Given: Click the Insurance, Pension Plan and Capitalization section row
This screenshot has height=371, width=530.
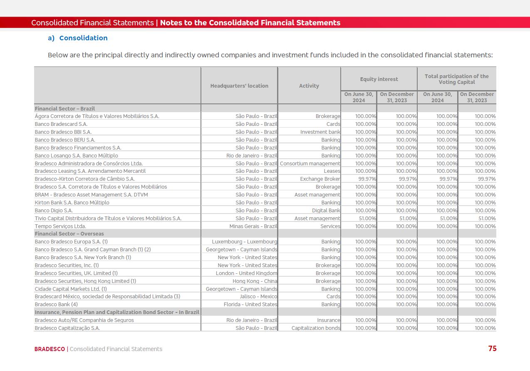Looking at the screenshot, I should tap(117, 312).
